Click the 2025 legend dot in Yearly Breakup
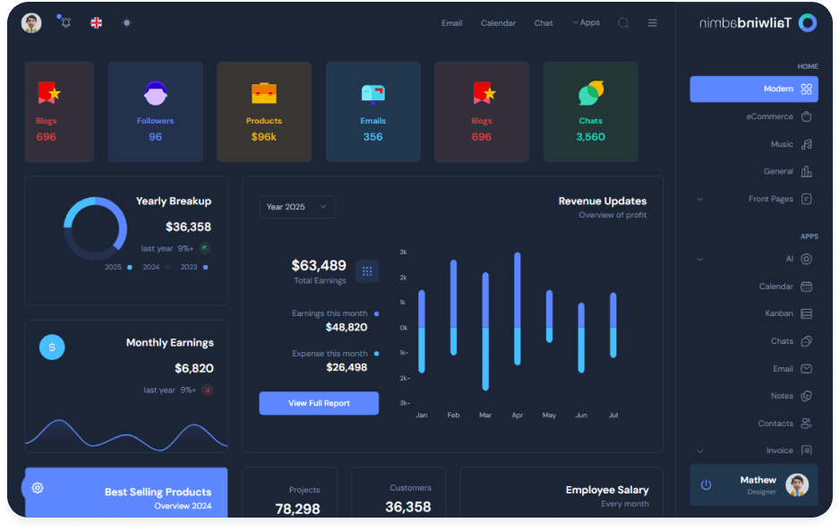The height and width of the screenshot is (531, 840). (130, 267)
